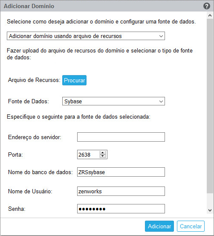Click the Adicionar button
Image resolution: width=214 pixels, height=236 pixels.
tap(159, 226)
